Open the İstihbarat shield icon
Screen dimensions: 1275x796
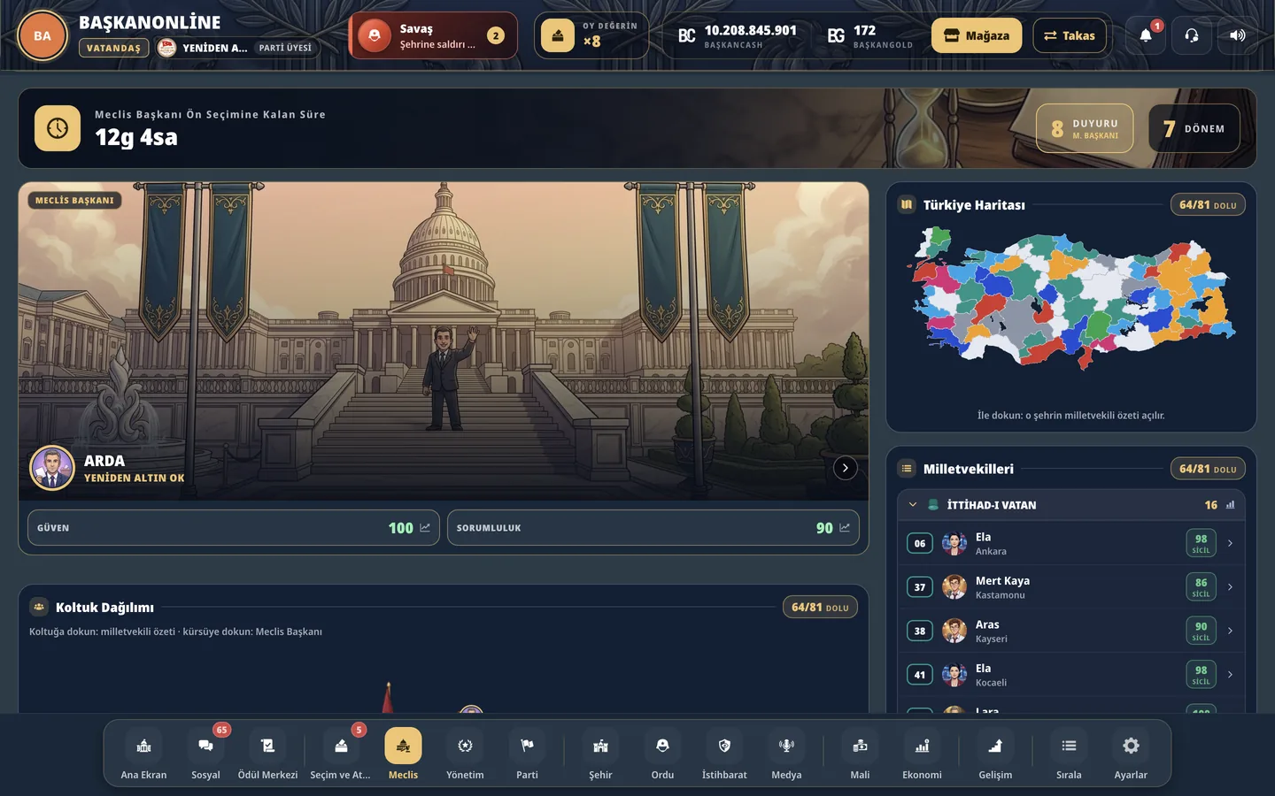point(724,746)
